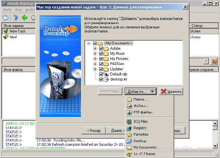Image resolution: width=220 pixels, height=158 pixels.
Task: Choose Папка from the add menu
Action: click(x=149, y=99)
